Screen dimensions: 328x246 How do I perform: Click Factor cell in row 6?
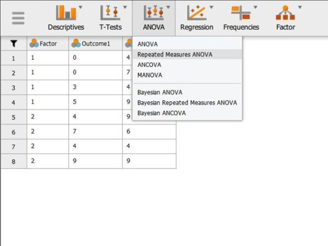point(48,132)
